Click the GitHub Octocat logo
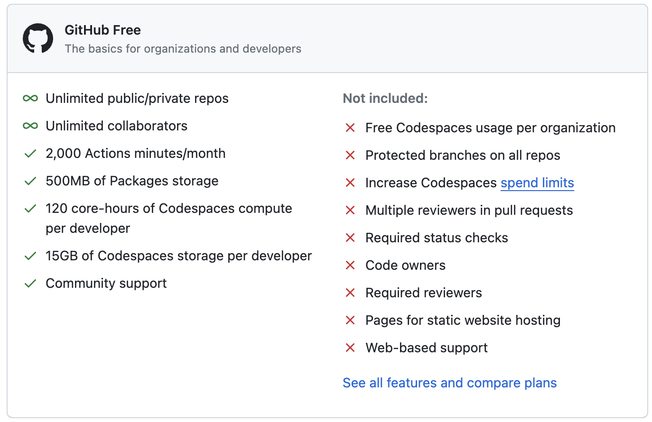This screenshot has width=652, height=422. pyautogui.click(x=38, y=38)
